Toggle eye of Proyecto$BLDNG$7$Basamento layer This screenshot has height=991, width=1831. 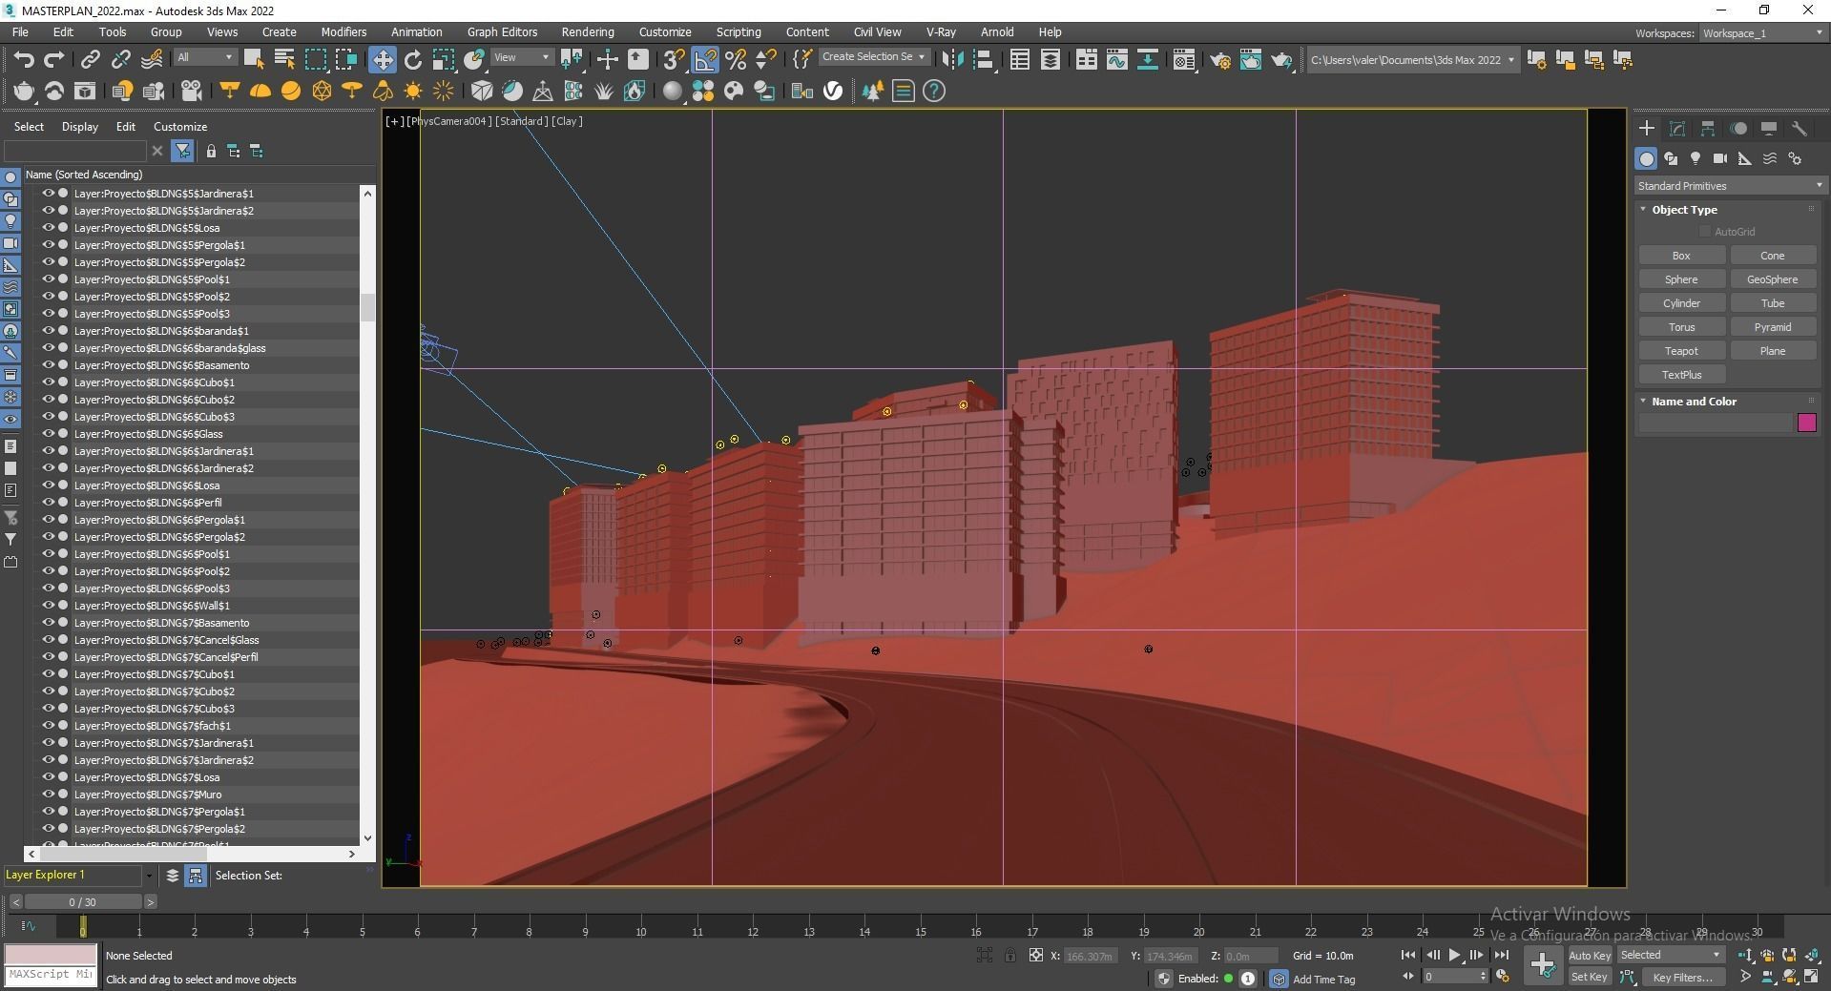click(x=48, y=622)
